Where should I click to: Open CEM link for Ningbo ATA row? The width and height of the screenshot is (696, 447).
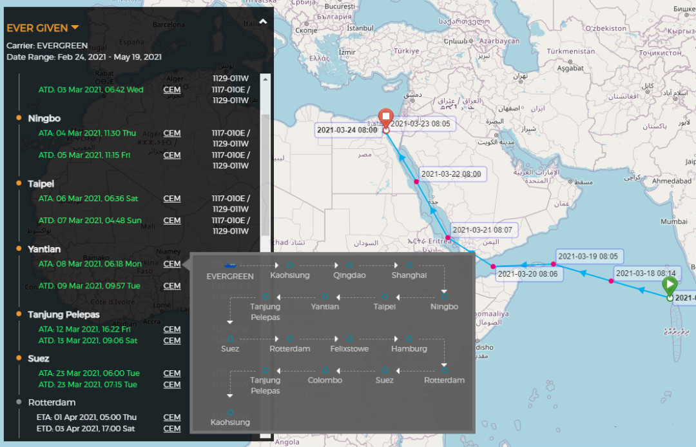pos(172,134)
